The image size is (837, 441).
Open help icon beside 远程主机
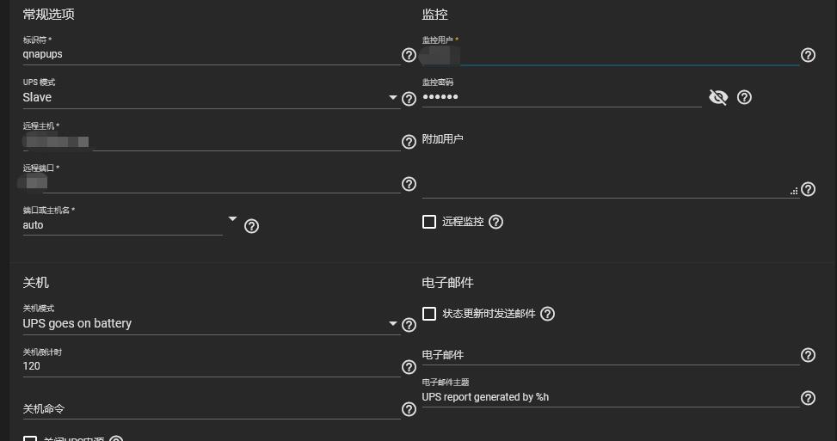coord(409,142)
